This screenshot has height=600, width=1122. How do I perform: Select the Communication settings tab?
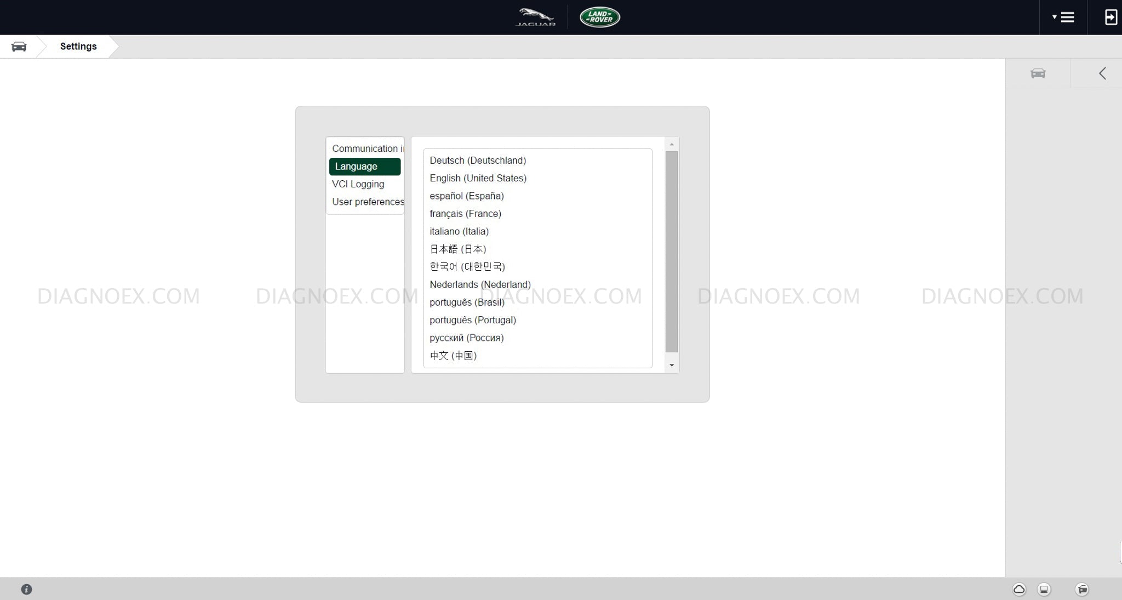tap(366, 148)
